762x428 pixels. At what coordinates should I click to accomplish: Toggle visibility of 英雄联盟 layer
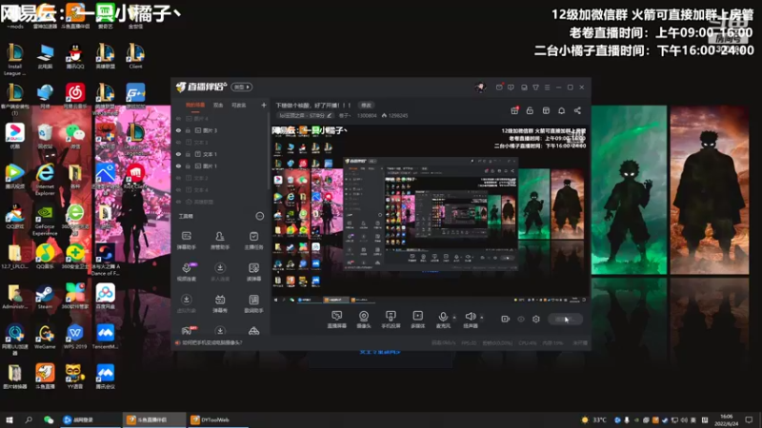point(178,202)
